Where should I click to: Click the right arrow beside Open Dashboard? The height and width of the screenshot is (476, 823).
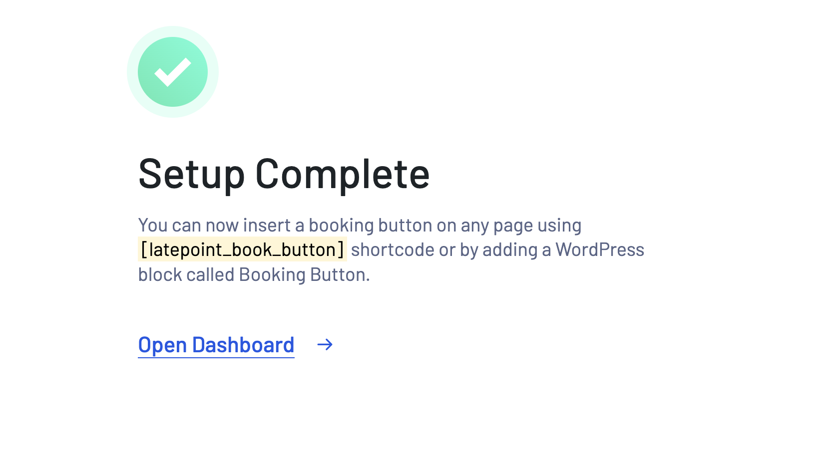pos(325,345)
